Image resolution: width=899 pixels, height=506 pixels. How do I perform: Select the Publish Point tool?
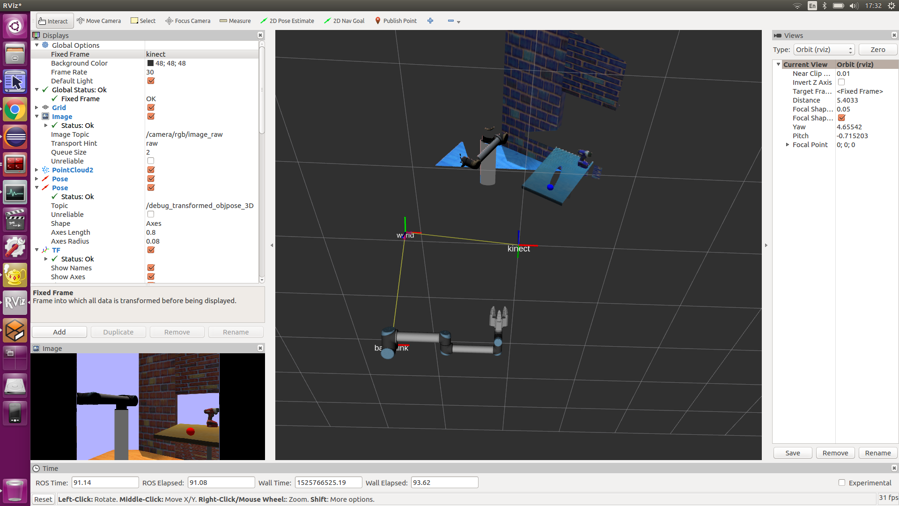click(x=396, y=21)
